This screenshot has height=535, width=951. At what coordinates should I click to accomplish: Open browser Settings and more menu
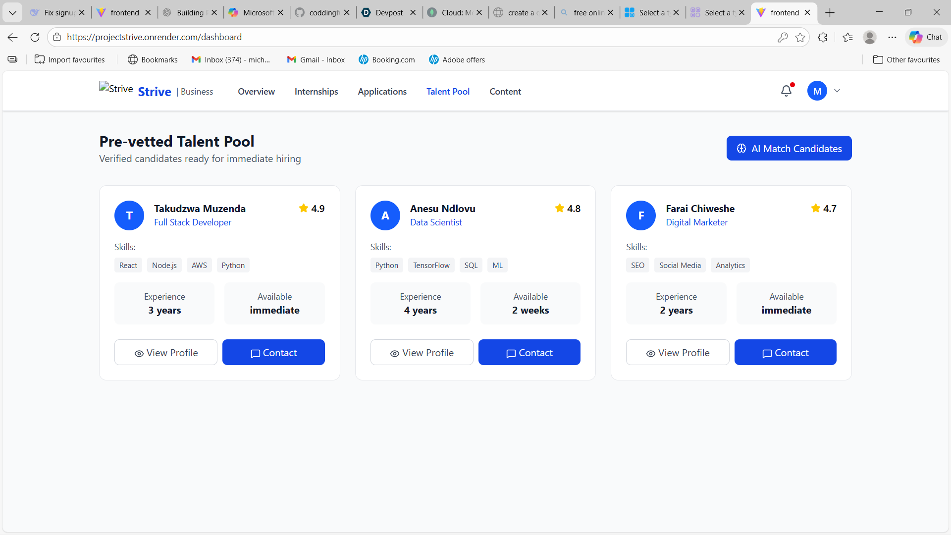pyautogui.click(x=892, y=37)
